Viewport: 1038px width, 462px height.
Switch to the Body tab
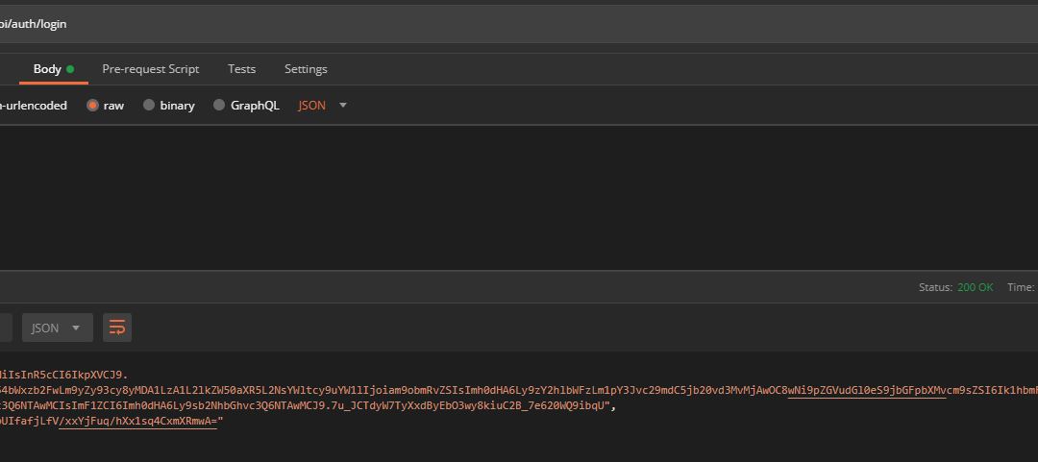tap(47, 69)
